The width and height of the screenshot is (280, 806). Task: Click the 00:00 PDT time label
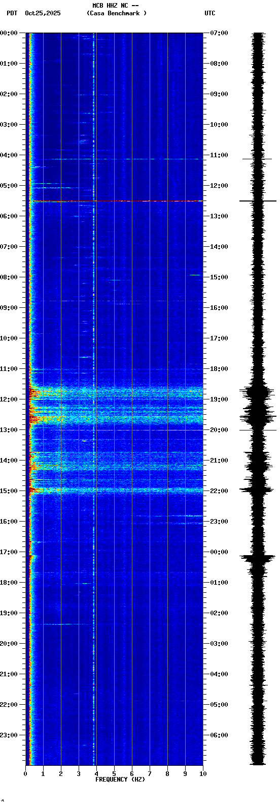(x=9, y=33)
